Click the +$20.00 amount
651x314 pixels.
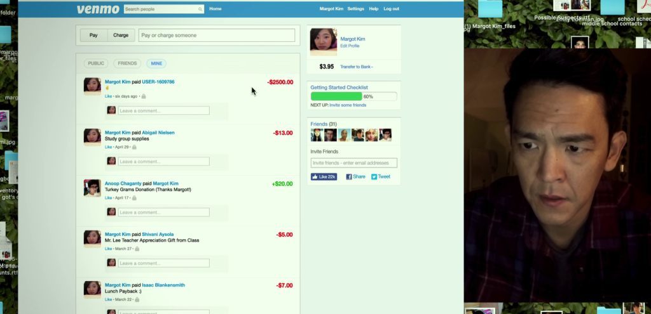282,184
